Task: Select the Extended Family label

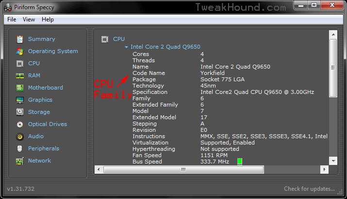Action: click(x=155, y=105)
